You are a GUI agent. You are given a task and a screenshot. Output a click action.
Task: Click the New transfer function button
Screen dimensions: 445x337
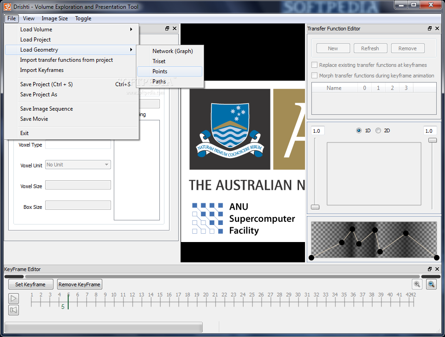tap(333, 48)
